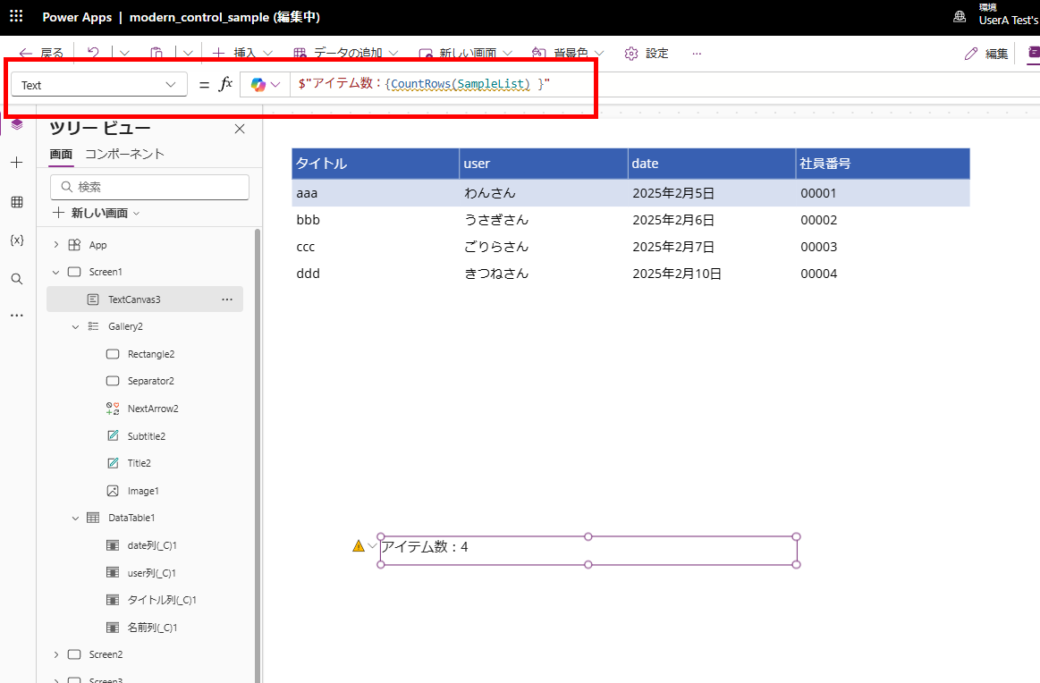The width and height of the screenshot is (1040, 683).
Task: Click the paste icon in the toolbar
Action: pos(156,53)
